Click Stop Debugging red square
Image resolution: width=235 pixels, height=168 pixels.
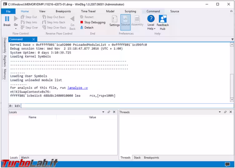(82, 22)
